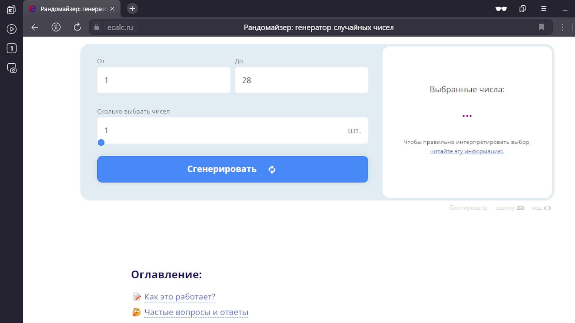Click the browser back arrow
Screen dimensions: 575x323
point(35,27)
